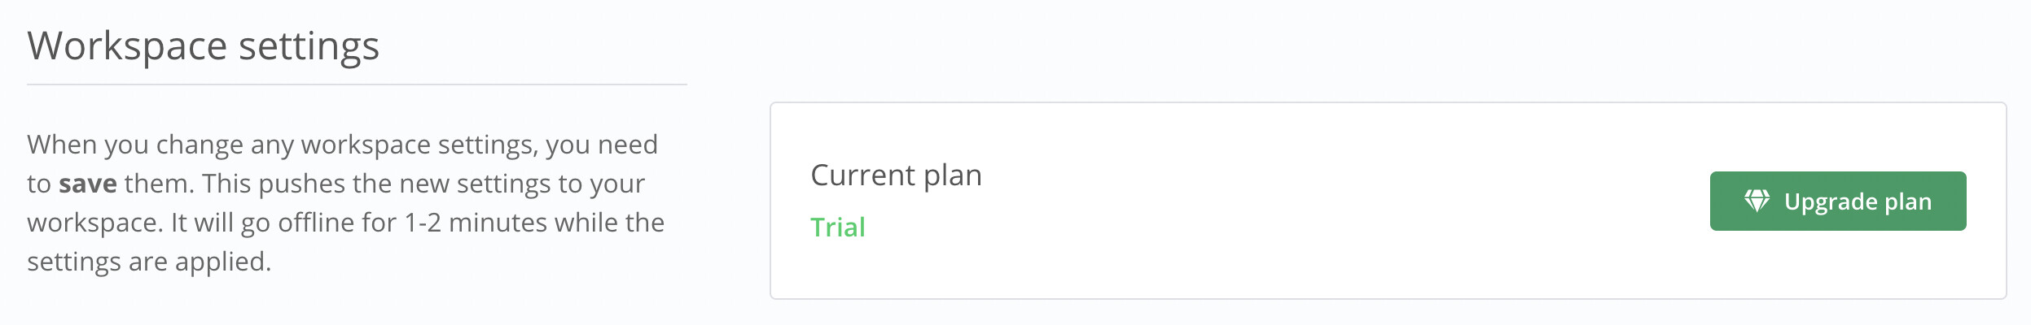Click the Current plan label
This screenshot has height=325, width=2031.
896,175
